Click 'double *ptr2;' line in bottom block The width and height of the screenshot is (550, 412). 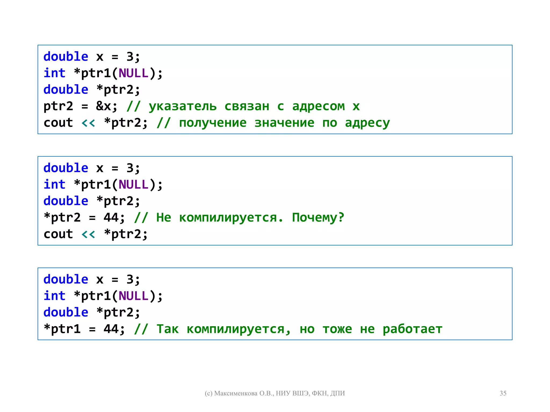pos(92,312)
